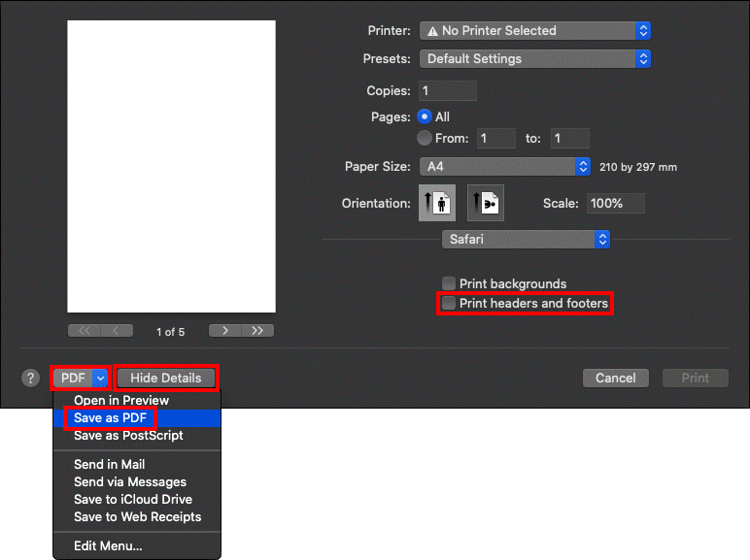
Task: Select portrait orientation icon
Action: click(436, 204)
